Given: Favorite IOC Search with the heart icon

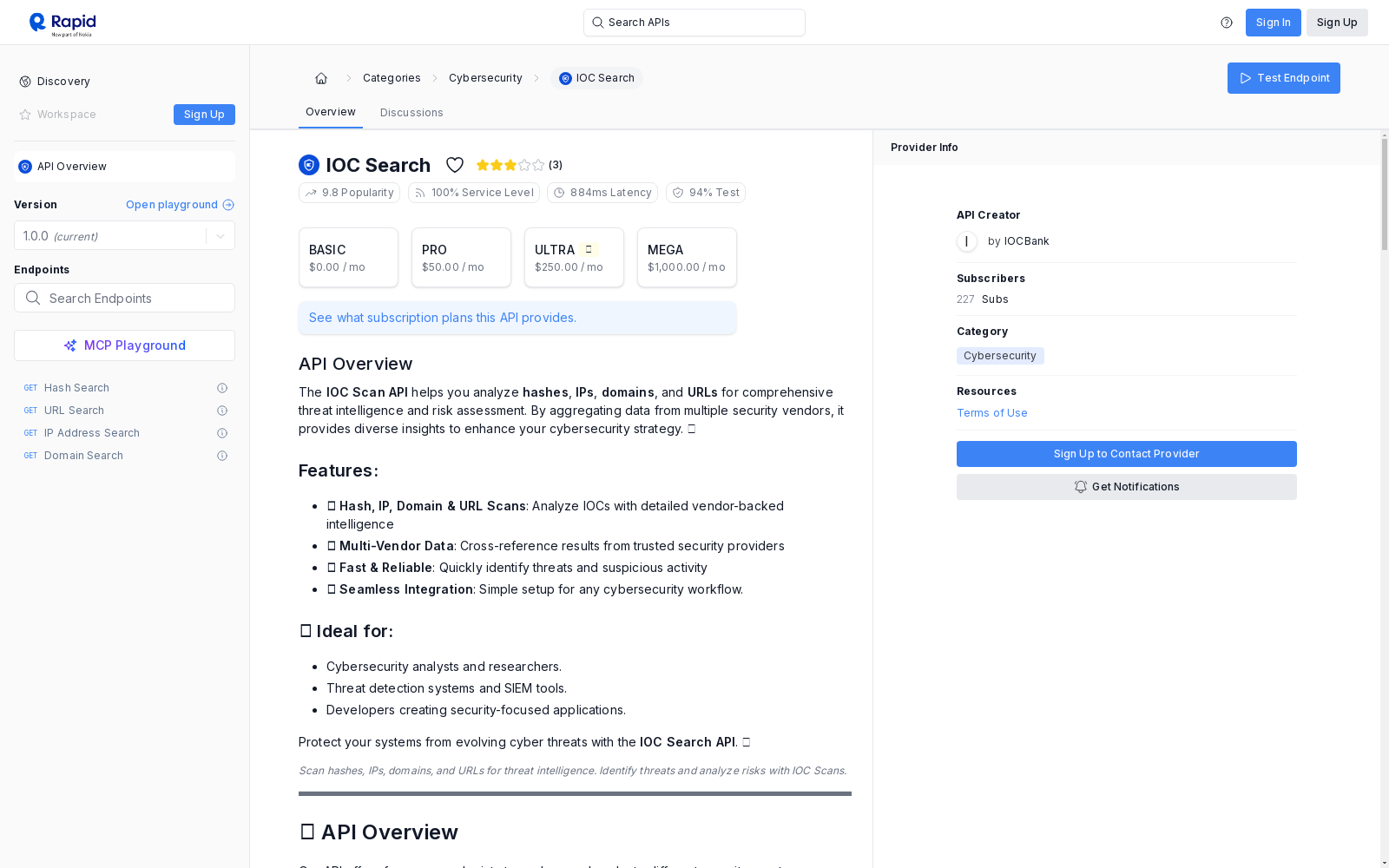Looking at the screenshot, I should [x=455, y=165].
